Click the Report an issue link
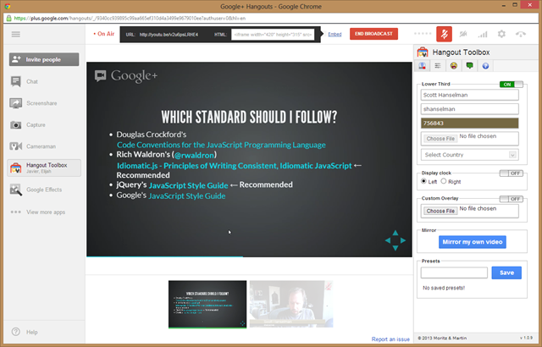Viewport: 542px width, 347px height. [x=390, y=339]
